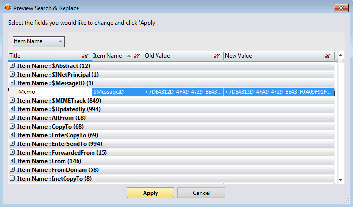Viewport: 353px width, 207px height.
Task: Expand the $INetPrincipal (1) group
Action: 13,74
